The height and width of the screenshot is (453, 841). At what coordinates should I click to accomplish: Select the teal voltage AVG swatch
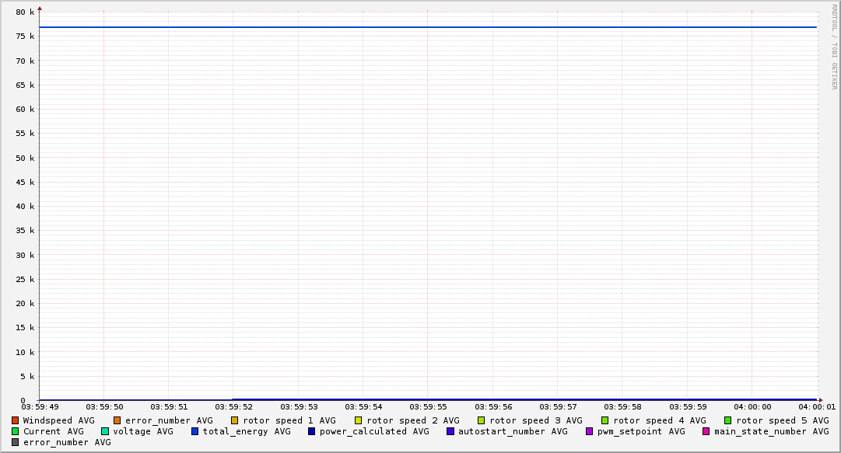[x=105, y=431]
